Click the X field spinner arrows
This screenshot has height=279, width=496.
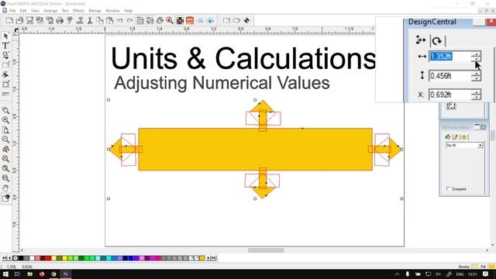[476, 95]
